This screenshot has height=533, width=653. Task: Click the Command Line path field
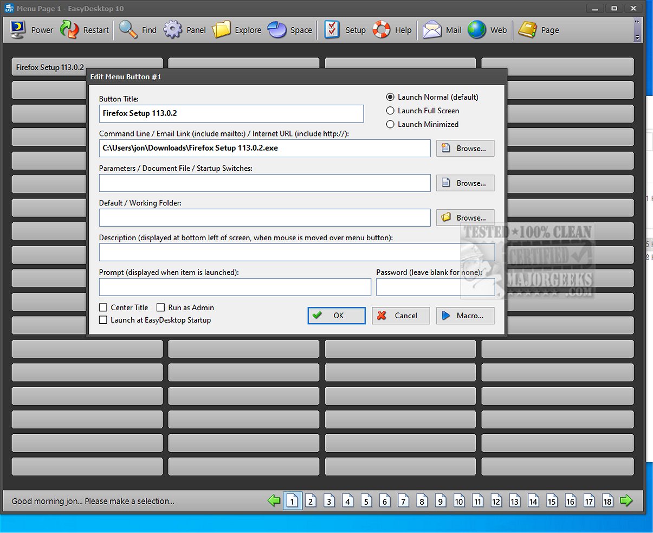[264, 148]
